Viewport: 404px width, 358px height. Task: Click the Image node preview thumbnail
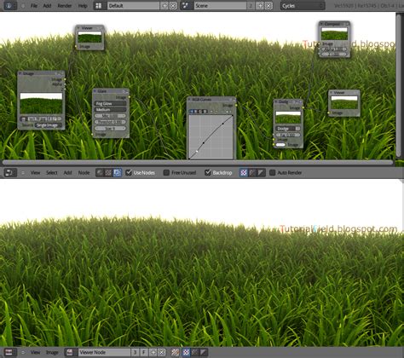[x=41, y=103]
